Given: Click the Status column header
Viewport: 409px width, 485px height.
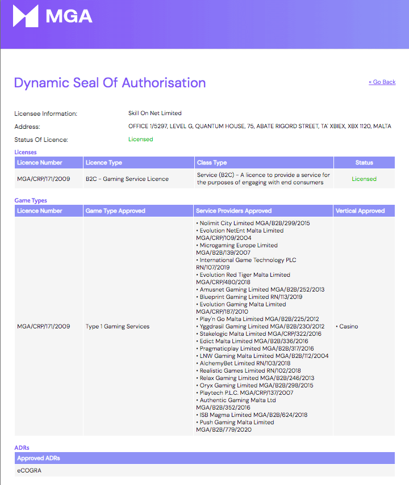Looking at the screenshot, I should point(364,163).
